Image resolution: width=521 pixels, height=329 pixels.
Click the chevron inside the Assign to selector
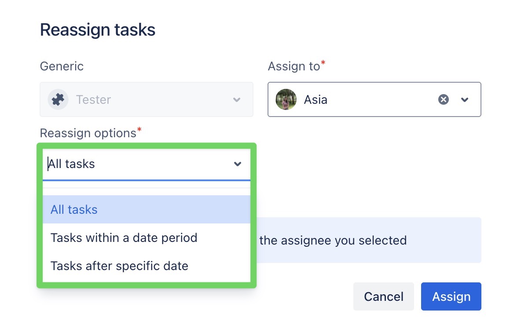tap(465, 100)
